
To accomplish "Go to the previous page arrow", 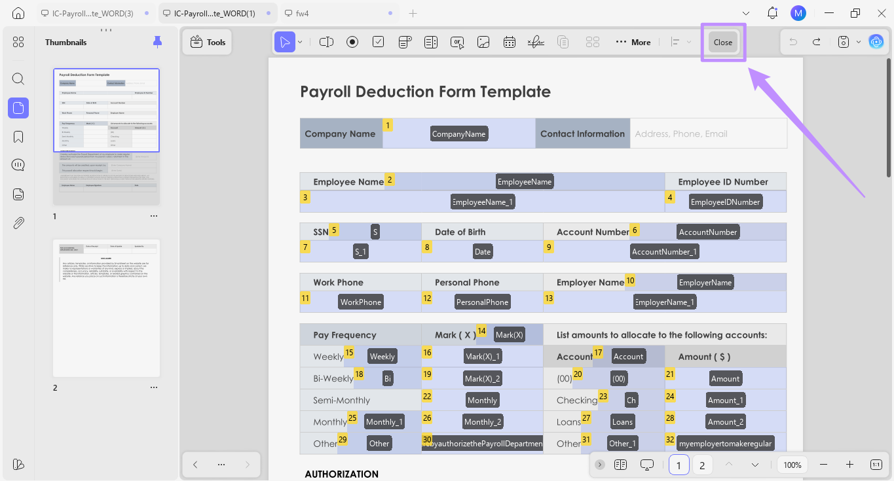I will coord(195,465).
